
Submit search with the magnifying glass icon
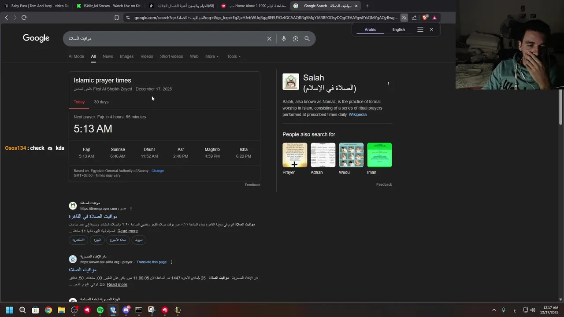(x=307, y=39)
